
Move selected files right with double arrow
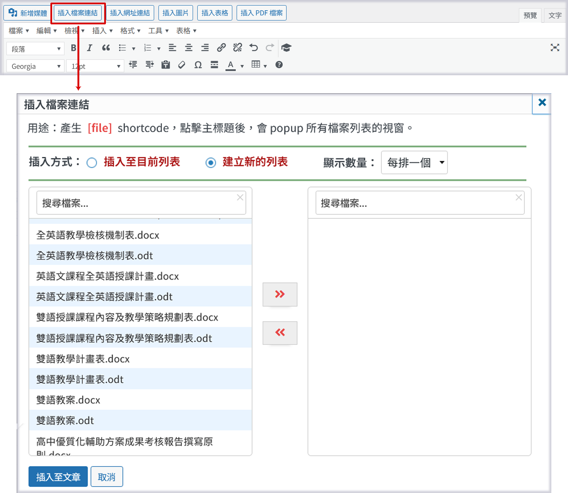[280, 294]
